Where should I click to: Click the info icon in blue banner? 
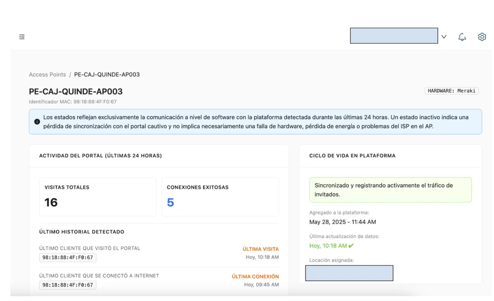37,122
